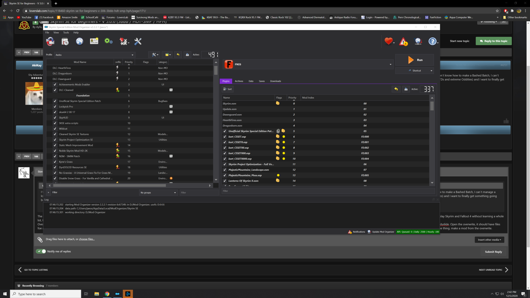Viewport: 530px width, 298px height.
Task: Open mod list options tools icon
Action: click(154, 55)
